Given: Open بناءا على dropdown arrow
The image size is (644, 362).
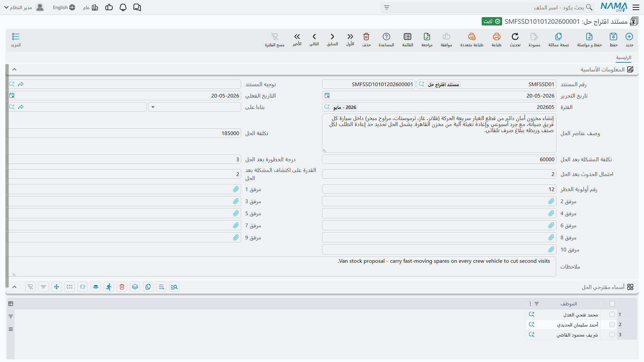Looking at the screenshot, I should click(x=153, y=107).
